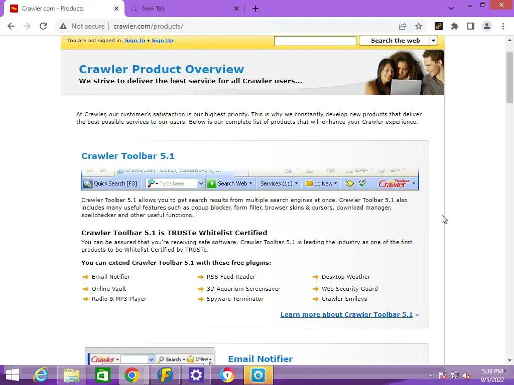Open the yellow extension icon in toolbar
Screen dimensions: 514x385
(x=439, y=26)
